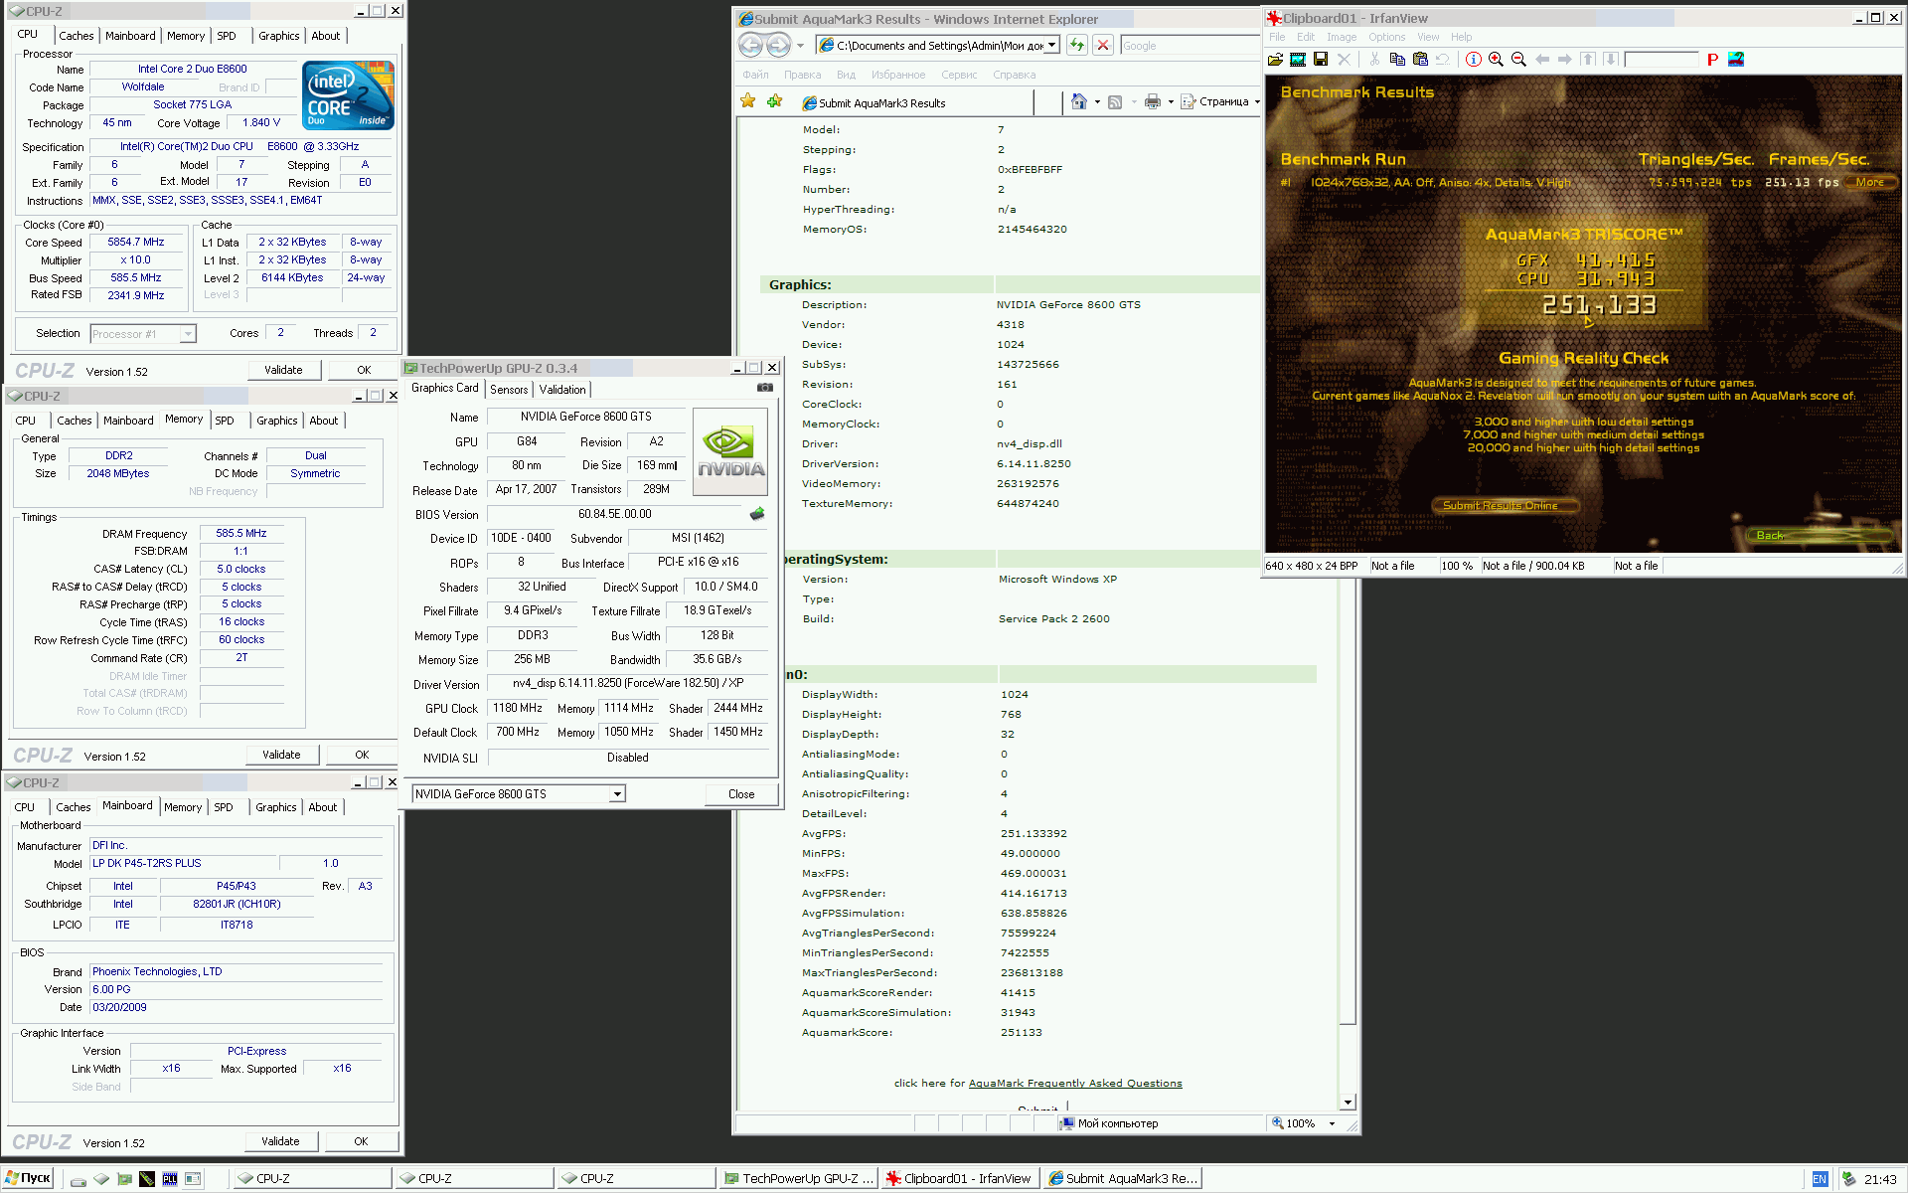This screenshot has width=1908, height=1193.
Task: Launch the PLL quick launch icon in the taskbar
Action: click(x=170, y=1179)
